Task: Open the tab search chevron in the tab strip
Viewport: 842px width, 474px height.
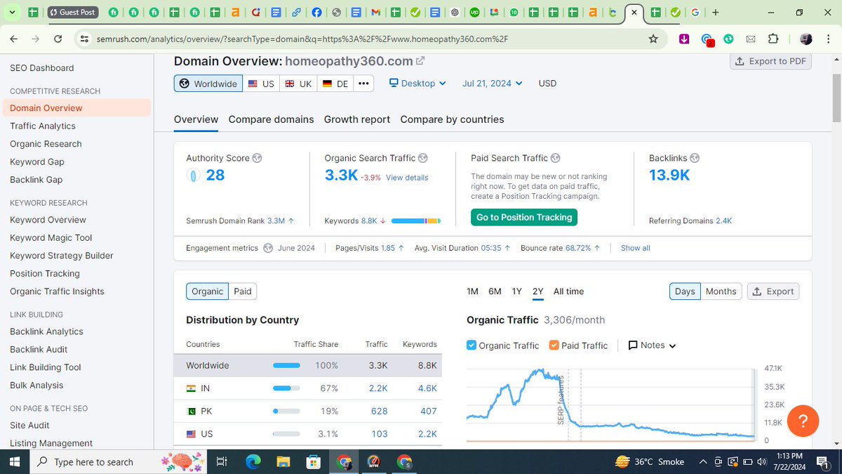Action: pyautogui.click(x=12, y=13)
